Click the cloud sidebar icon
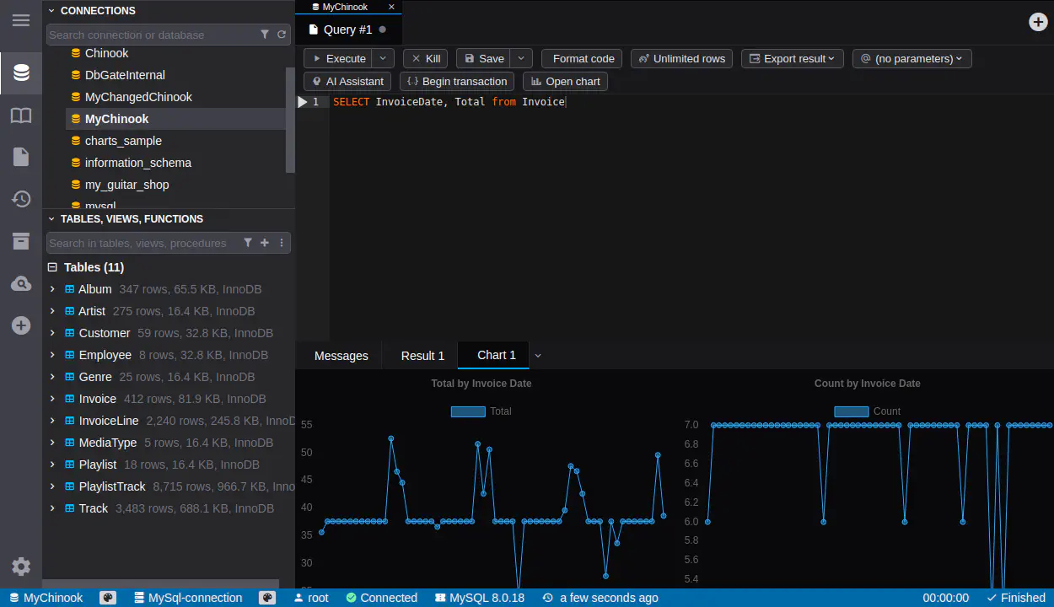Screen dimensions: 1054x607 [x=21, y=284]
